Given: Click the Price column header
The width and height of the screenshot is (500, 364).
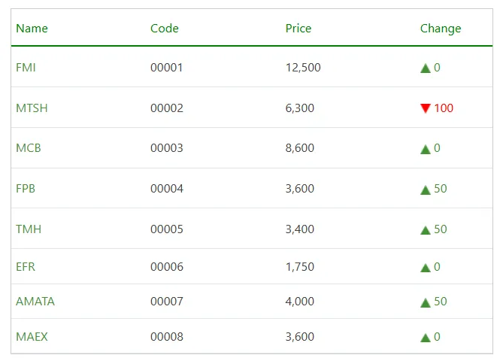Looking at the screenshot, I should (x=298, y=29).
